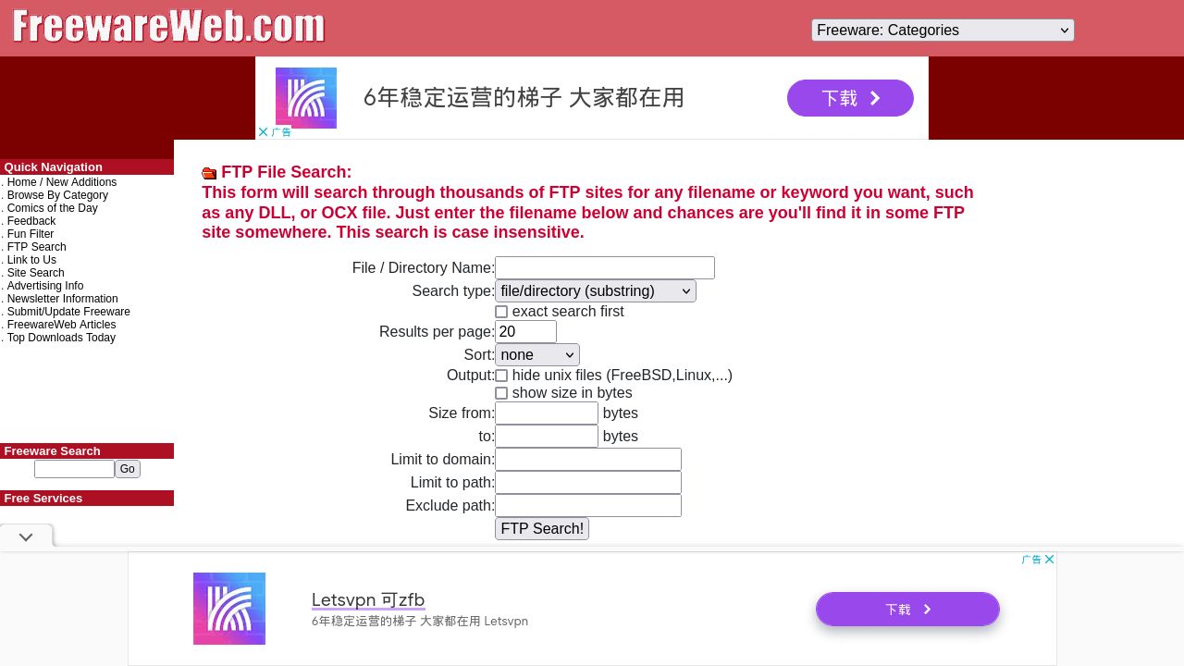Click the File / Directory Name field
Viewport: 1184px width, 666px height.
pos(605,268)
